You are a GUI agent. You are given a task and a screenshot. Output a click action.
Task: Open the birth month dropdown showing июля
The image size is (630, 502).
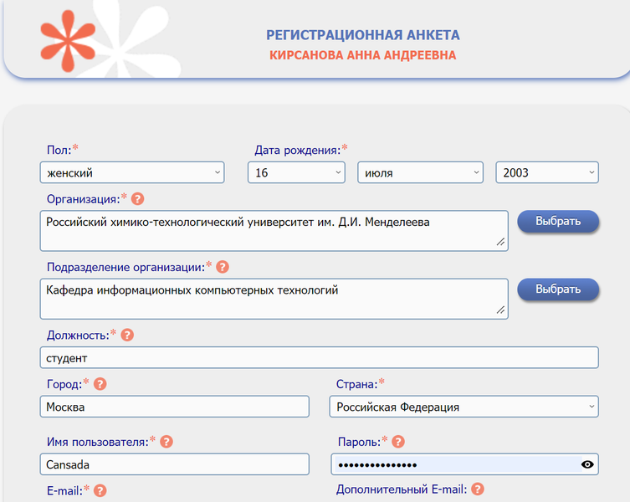click(x=420, y=172)
